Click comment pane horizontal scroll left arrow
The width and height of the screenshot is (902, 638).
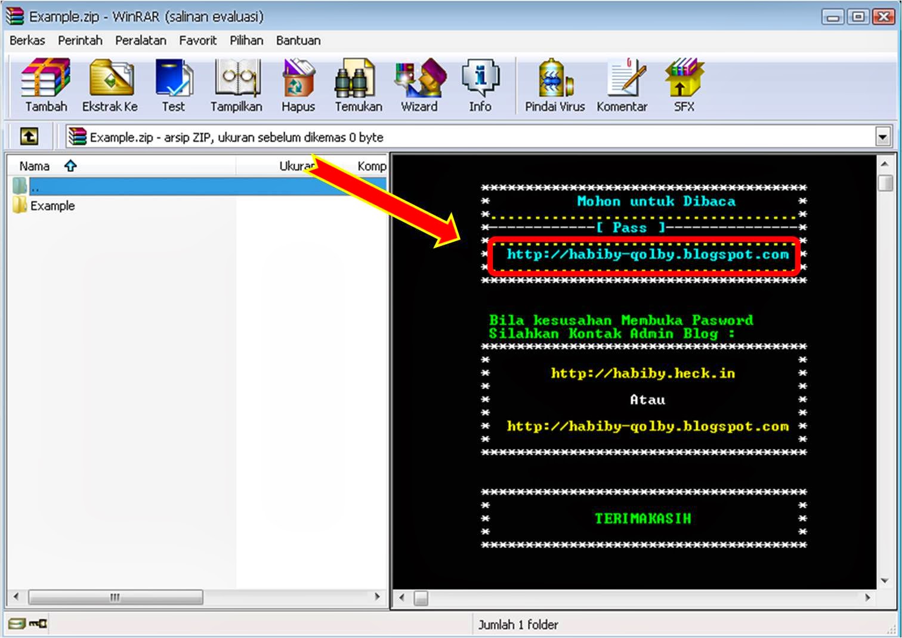pyautogui.click(x=401, y=597)
